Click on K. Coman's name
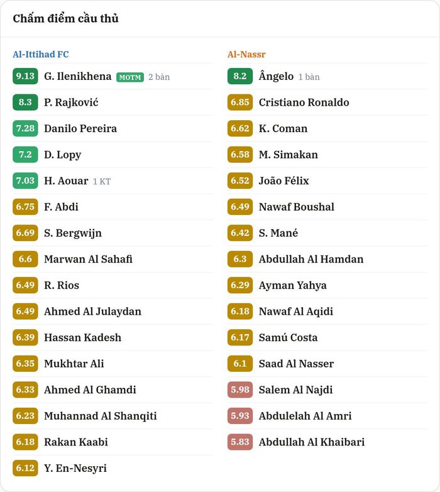440x492 pixels. click(x=283, y=128)
